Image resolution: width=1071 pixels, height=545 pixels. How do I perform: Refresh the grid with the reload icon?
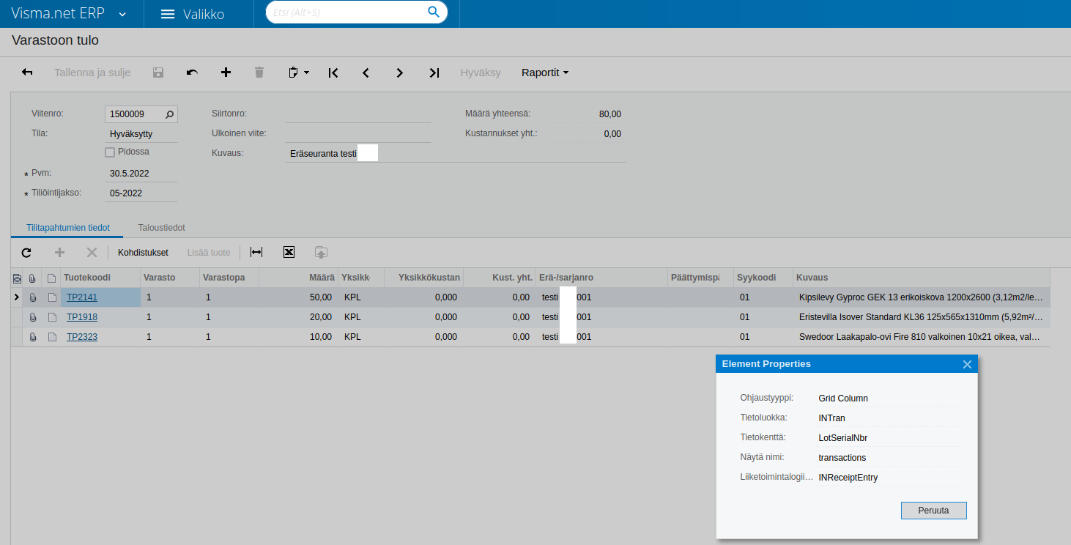point(26,252)
